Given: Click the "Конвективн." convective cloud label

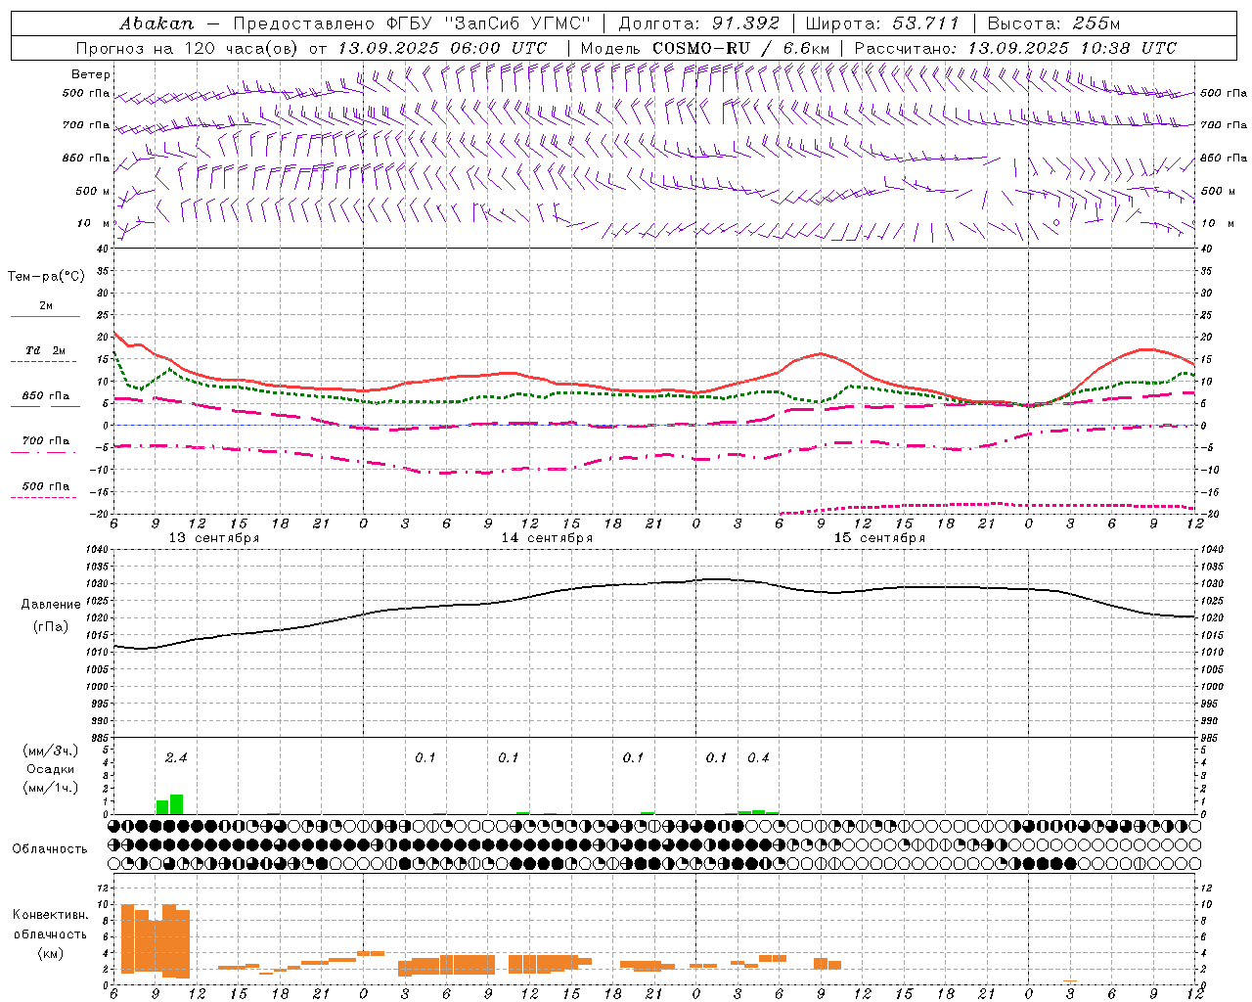Looking at the screenshot, I should [50, 915].
